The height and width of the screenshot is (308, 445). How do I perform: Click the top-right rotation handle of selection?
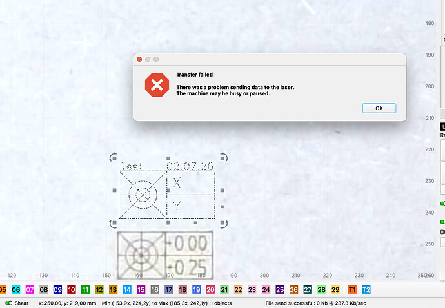tap(224, 157)
